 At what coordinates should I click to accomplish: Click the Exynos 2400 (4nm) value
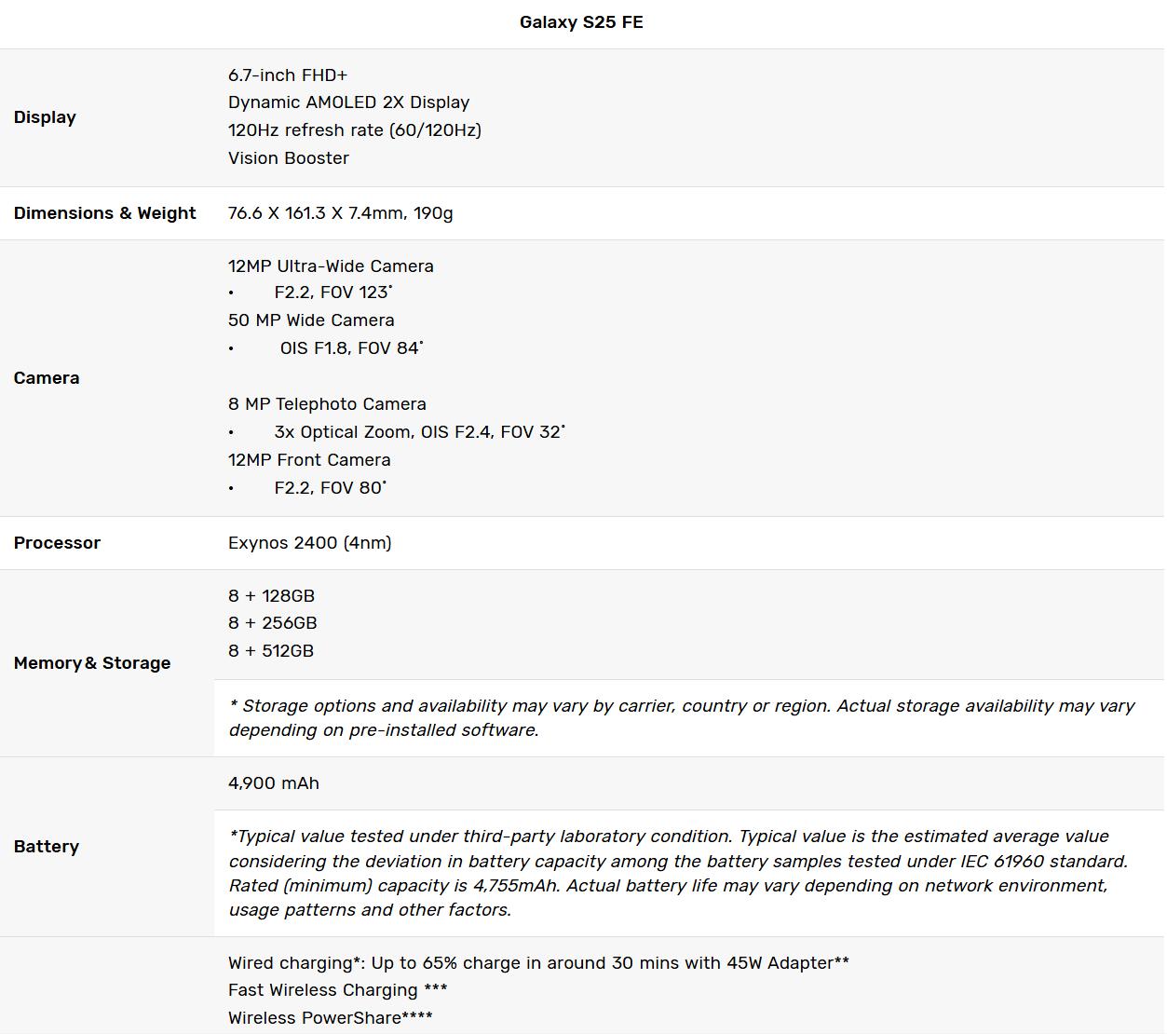pos(309,543)
